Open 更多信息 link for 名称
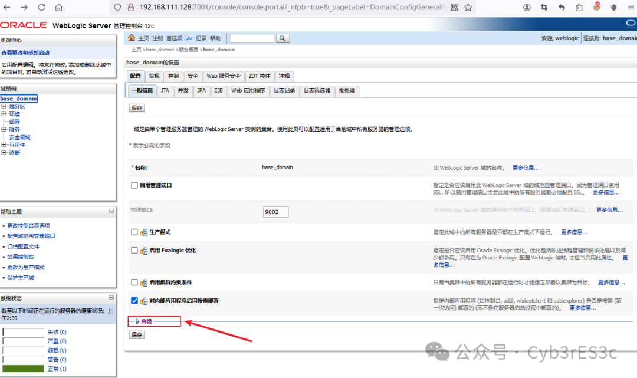The image size is (637, 378). tap(526, 167)
